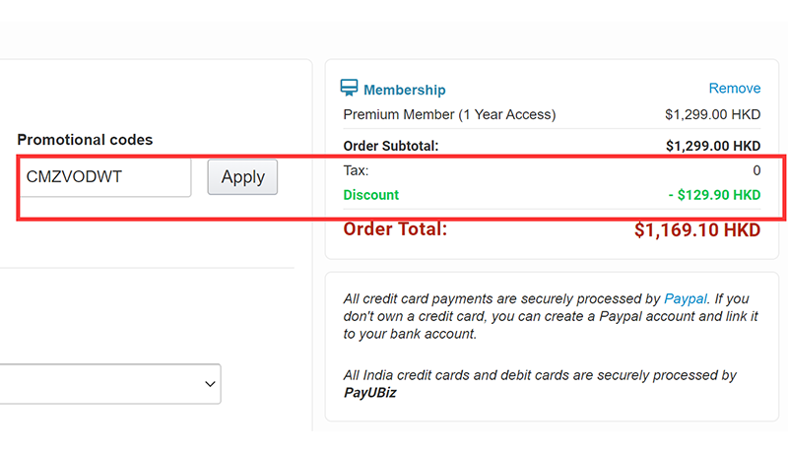Remove the Membership item from order

734,89
